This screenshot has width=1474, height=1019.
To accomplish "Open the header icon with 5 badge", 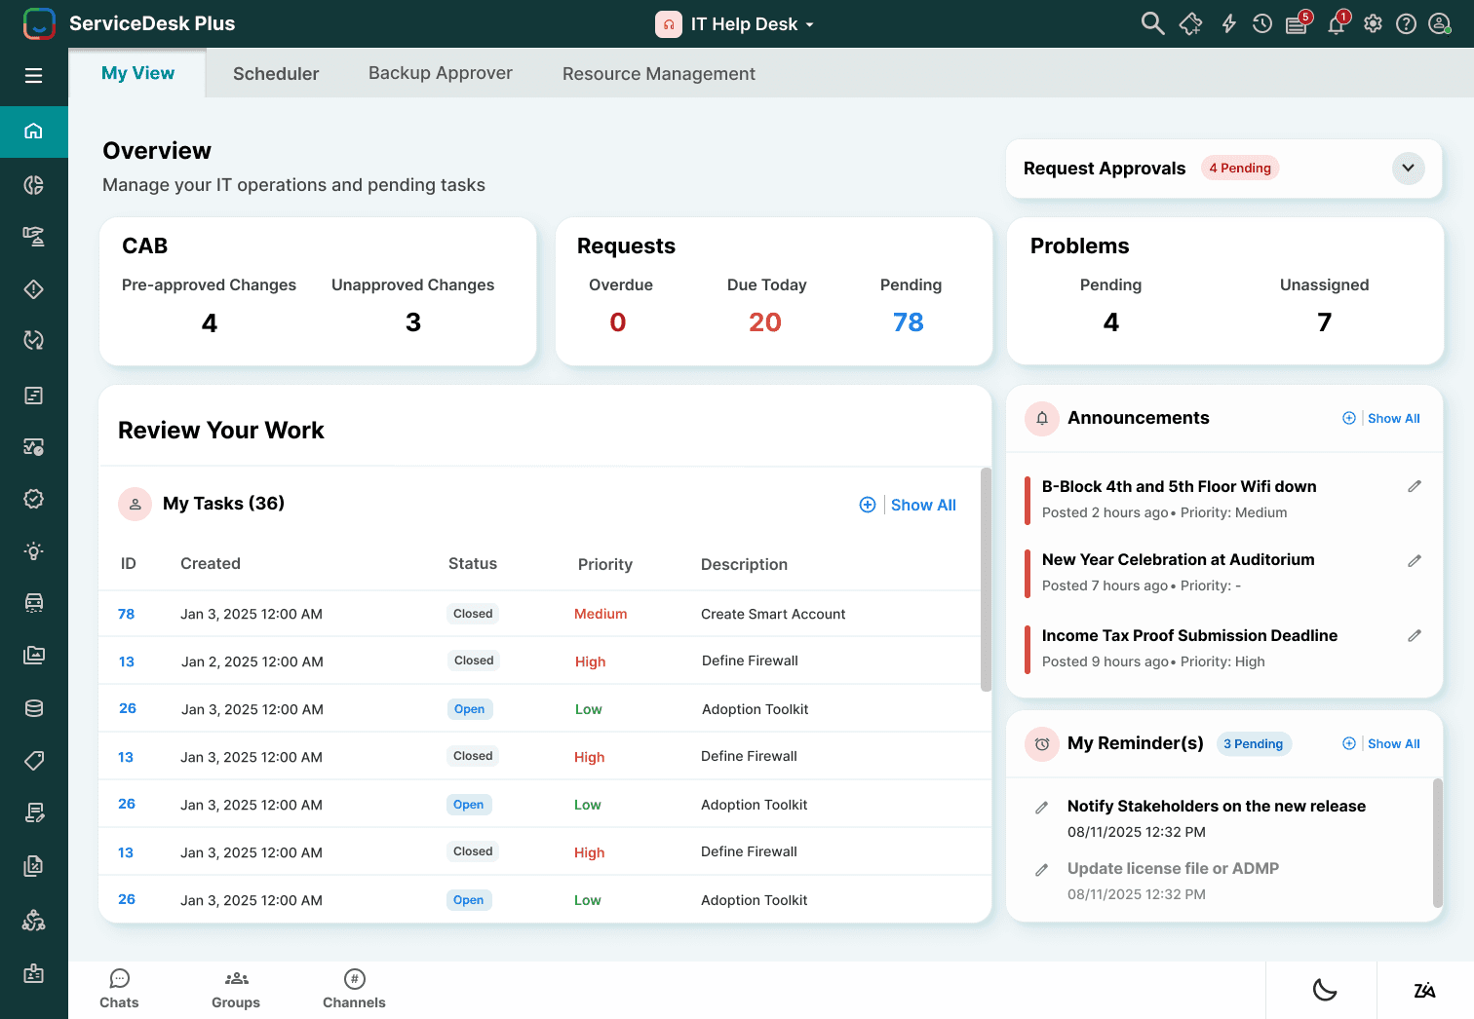I will (1298, 23).
